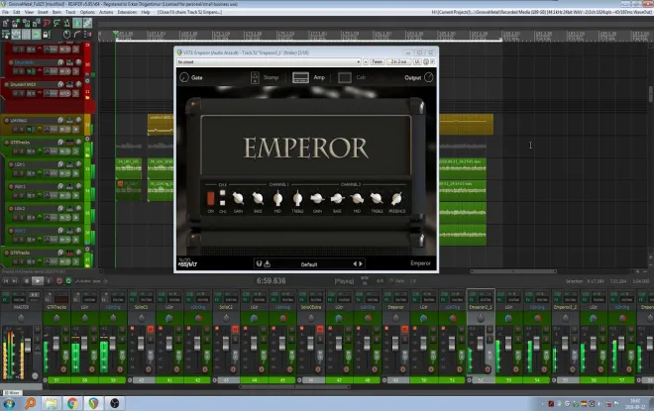The width and height of the screenshot is (654, 411).
Task: Click the Channel 2 Bass knob
Action: click(x=337, y=198)
